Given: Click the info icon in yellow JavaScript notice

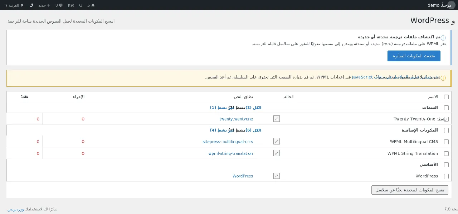Looking at the screenshot, I should [x=443, y=78].
